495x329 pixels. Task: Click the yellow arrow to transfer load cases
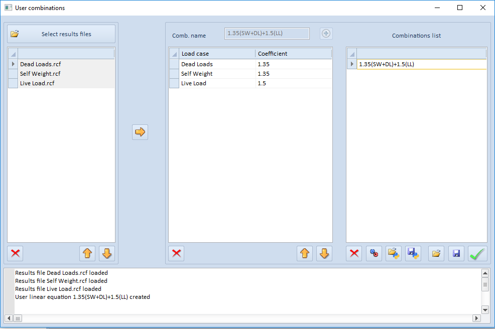[x=140, y=132]
